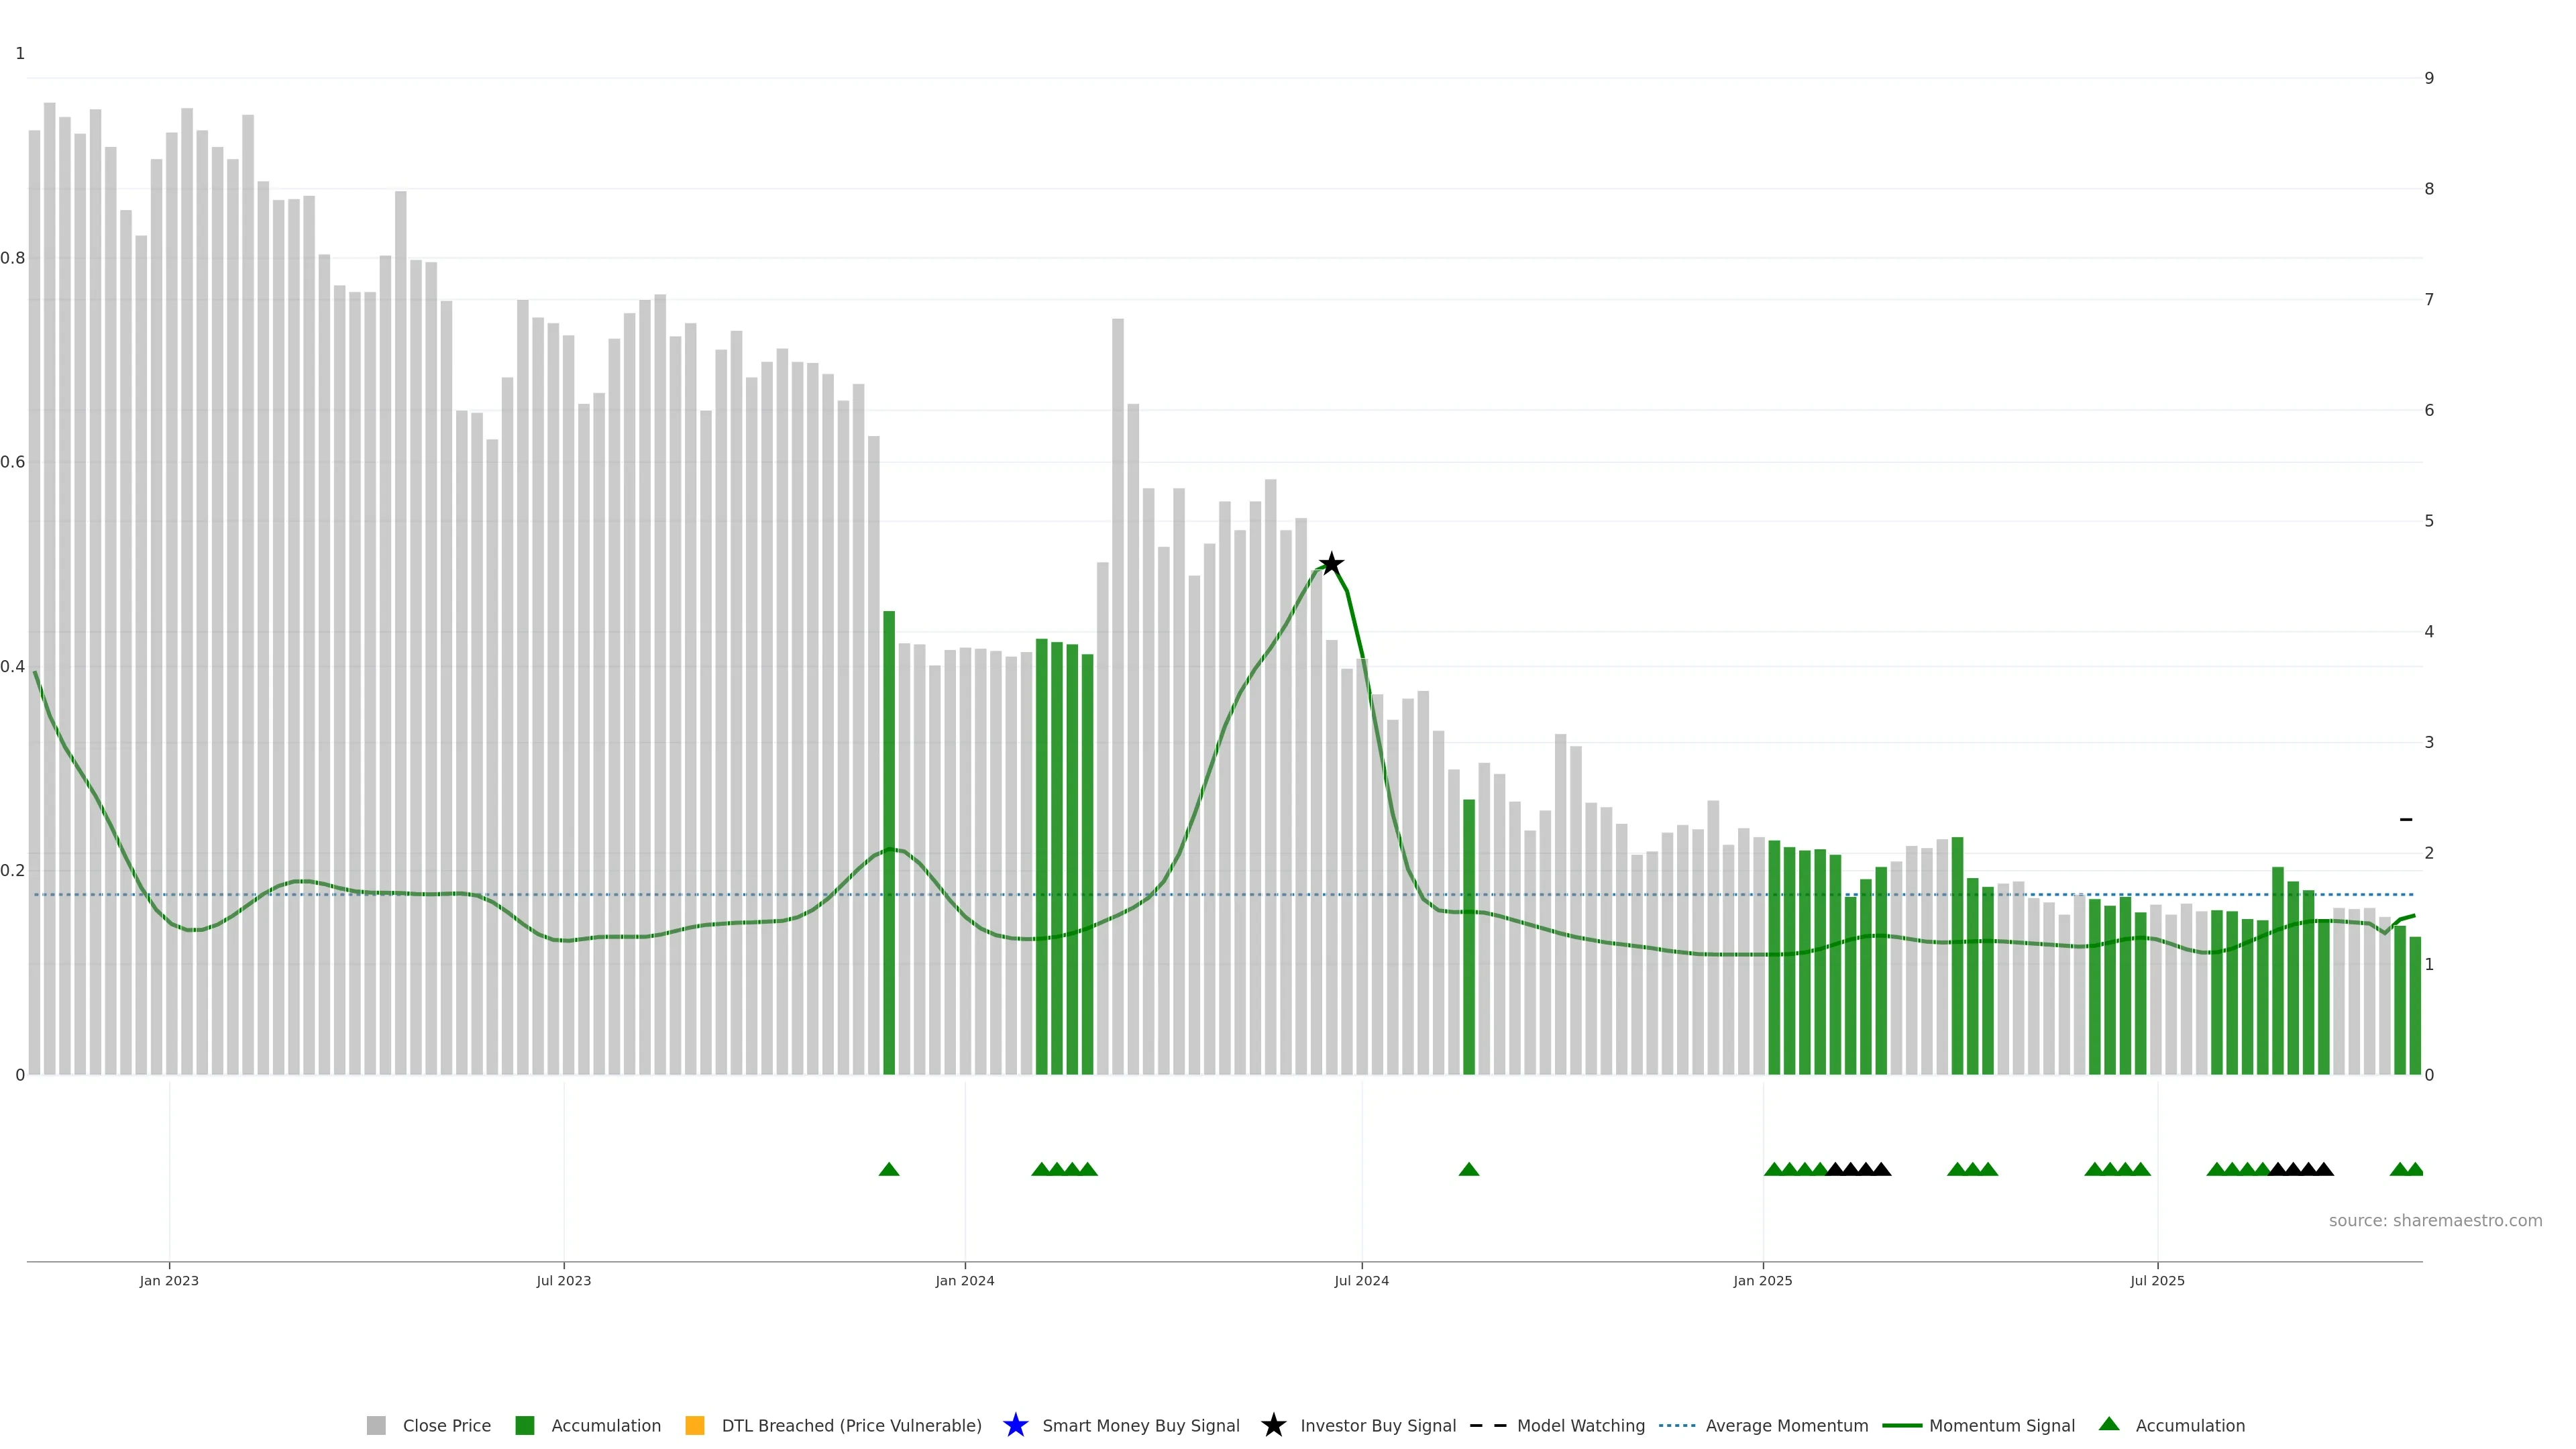Image resolution: width=2576 pixels, height=1449 pixels.
Task: Click the green Accumulation triangle legend icon
Action: coord(2109,1424)
